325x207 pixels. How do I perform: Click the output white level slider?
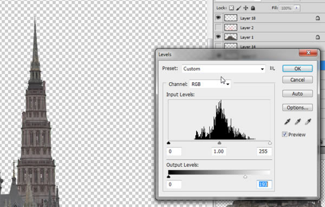click(245, 177)
